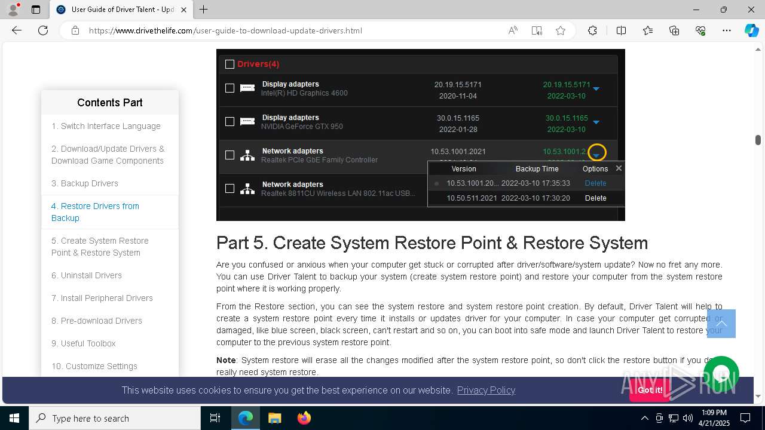Check Intel(R) HD Graphics 4600 checkbox

(x=229, y=88)
